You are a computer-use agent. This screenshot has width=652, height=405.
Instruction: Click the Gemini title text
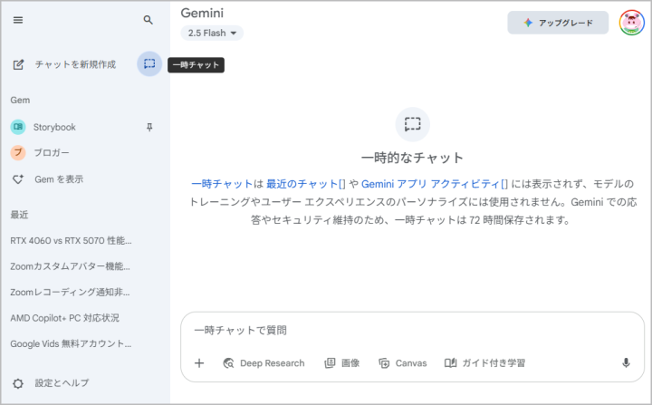click(202, 13)
